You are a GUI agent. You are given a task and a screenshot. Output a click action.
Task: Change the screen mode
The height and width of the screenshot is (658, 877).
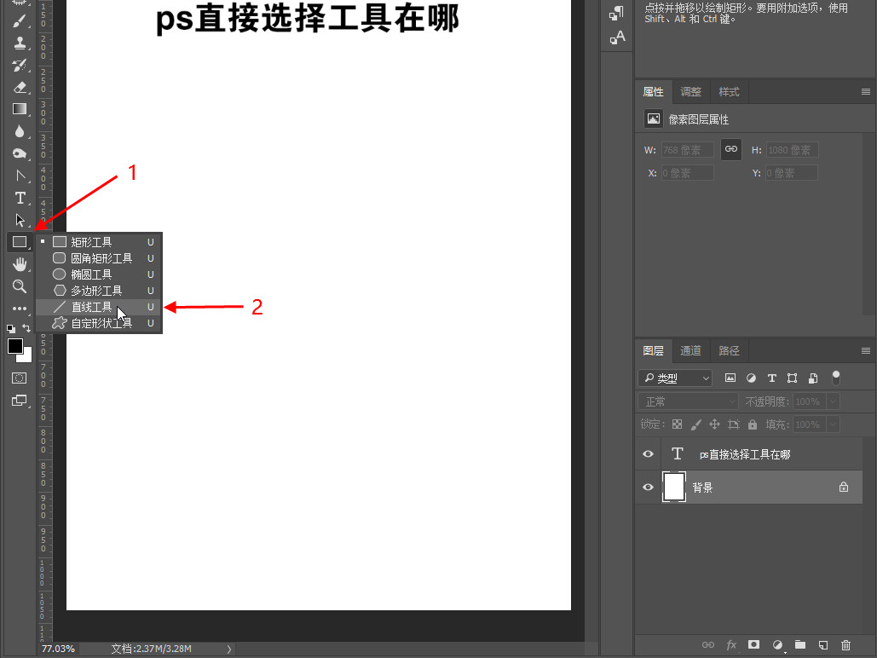point(20,401)
